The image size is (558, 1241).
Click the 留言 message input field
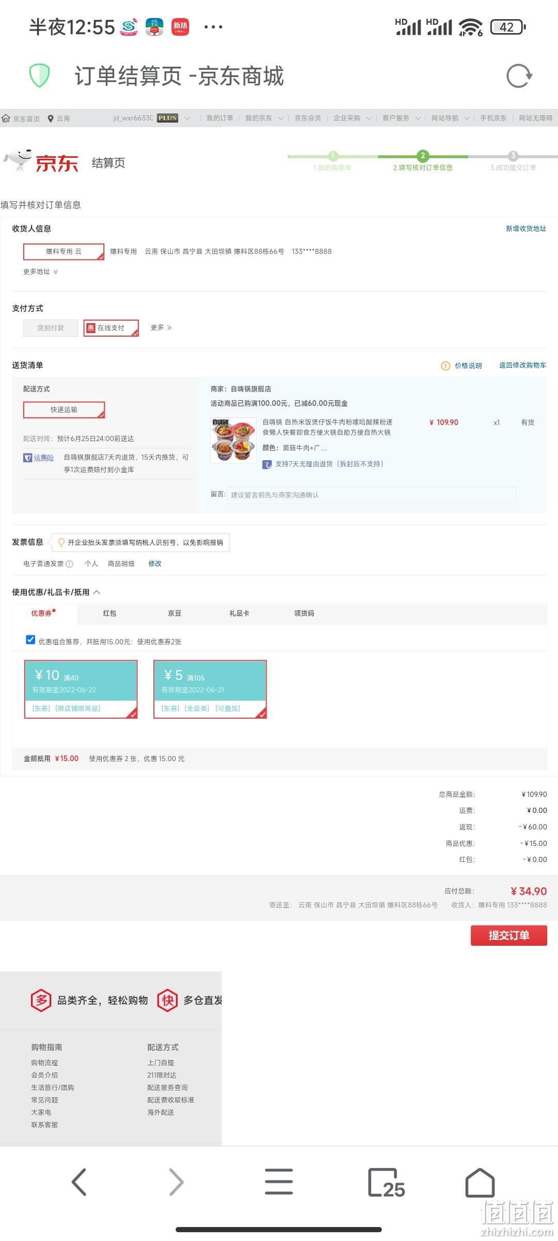372,495
